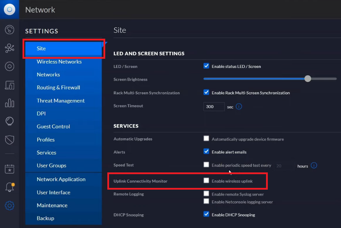Click the Screen Brightness slider handle

pyautogui.click(x=308, y=79)
